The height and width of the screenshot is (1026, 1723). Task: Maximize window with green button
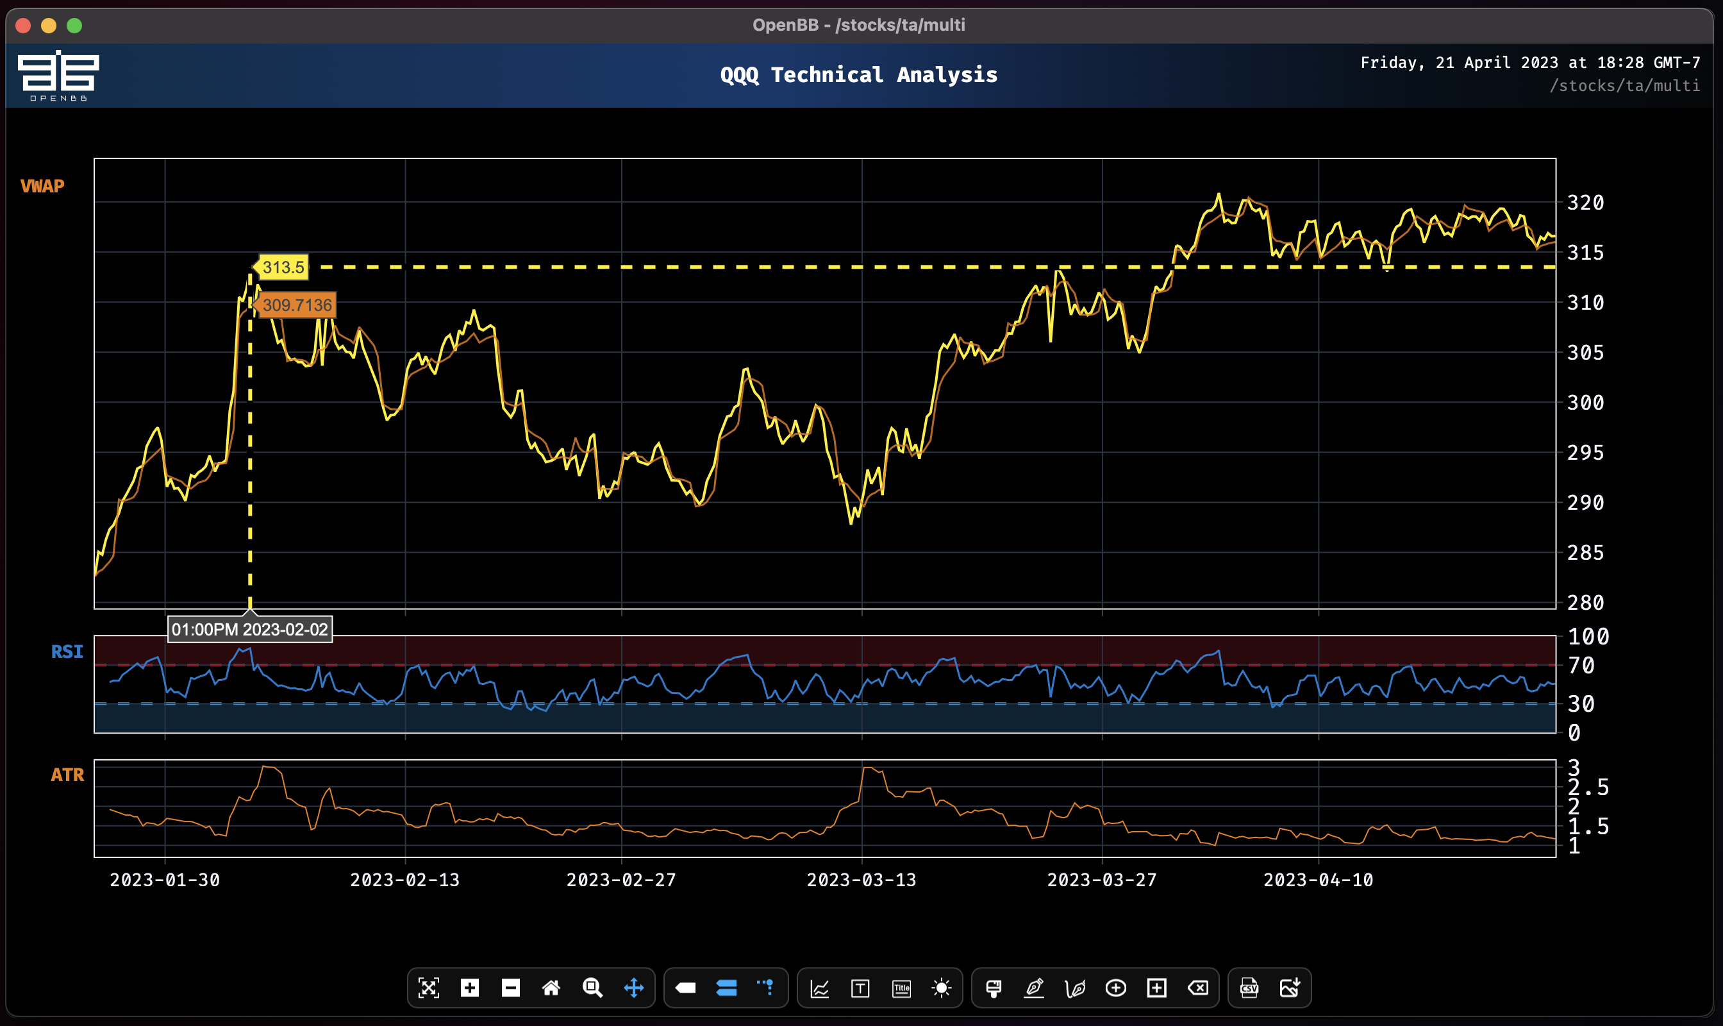[x=74, y=26]
